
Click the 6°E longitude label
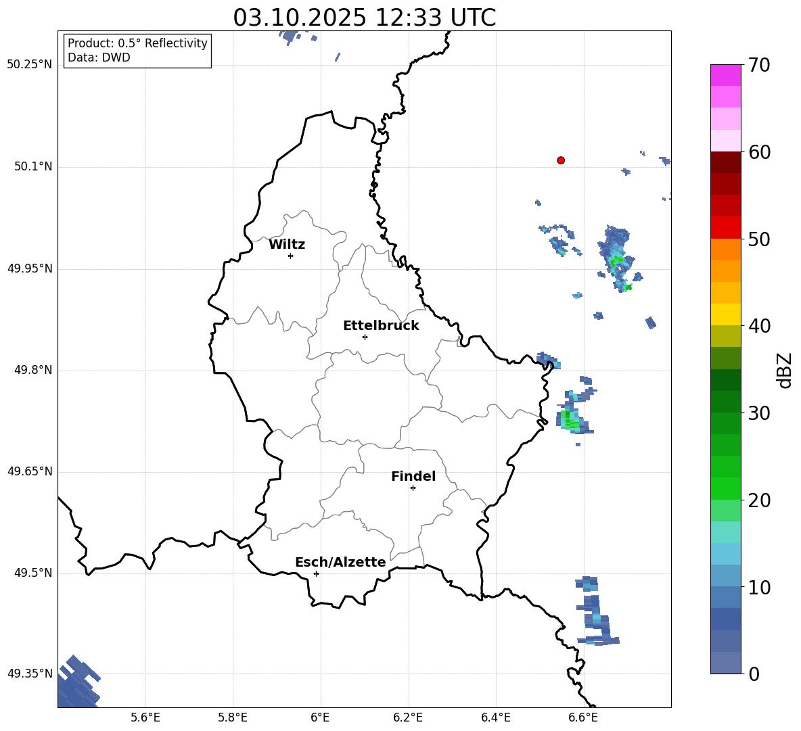[x=320, y=718]
